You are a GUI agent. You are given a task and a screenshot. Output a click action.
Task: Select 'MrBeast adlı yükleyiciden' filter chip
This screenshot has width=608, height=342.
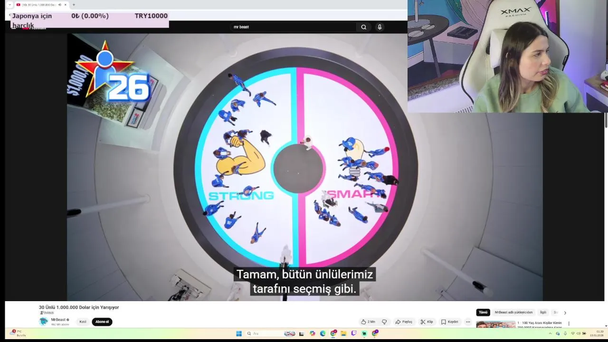(513, 312)
